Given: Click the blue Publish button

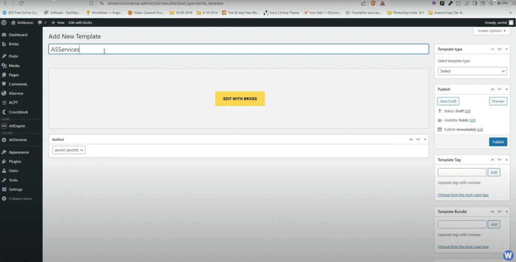Looking at the screenshot, I should tap(498, 142).
